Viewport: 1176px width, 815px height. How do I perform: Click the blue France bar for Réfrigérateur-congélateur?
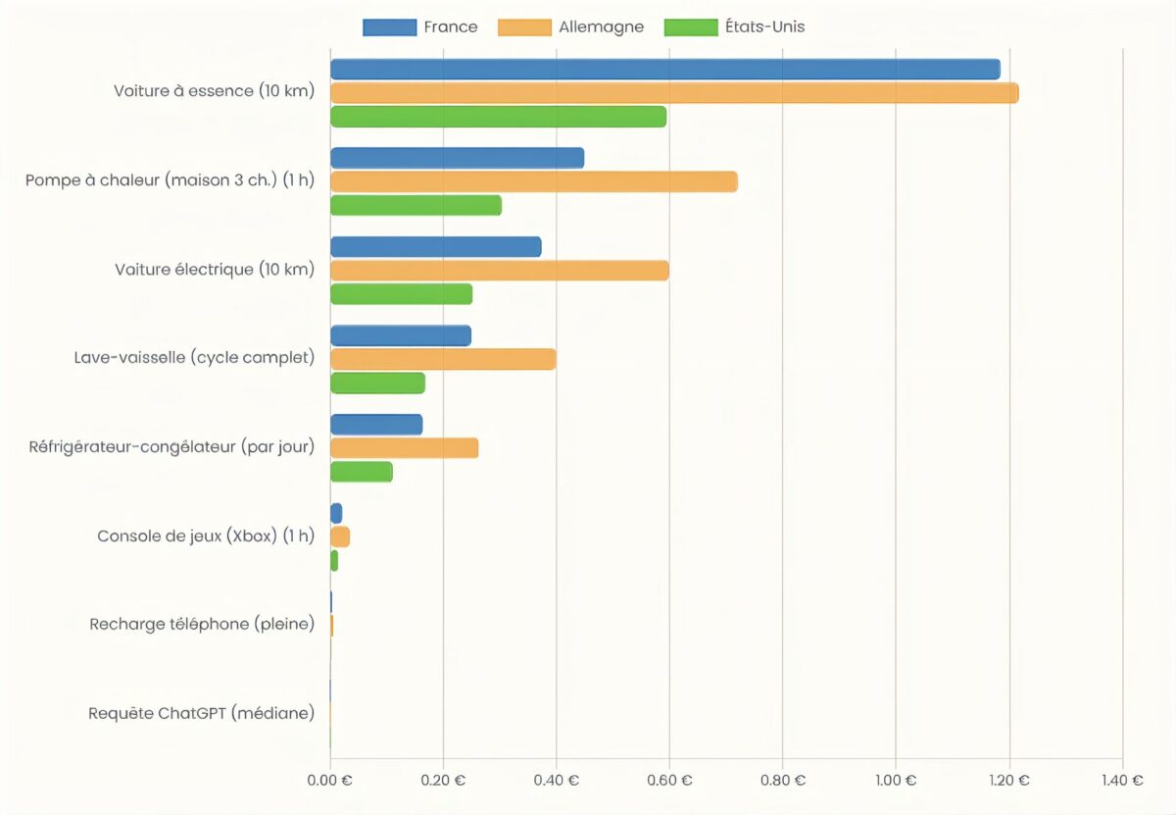(x=376, y=425)
